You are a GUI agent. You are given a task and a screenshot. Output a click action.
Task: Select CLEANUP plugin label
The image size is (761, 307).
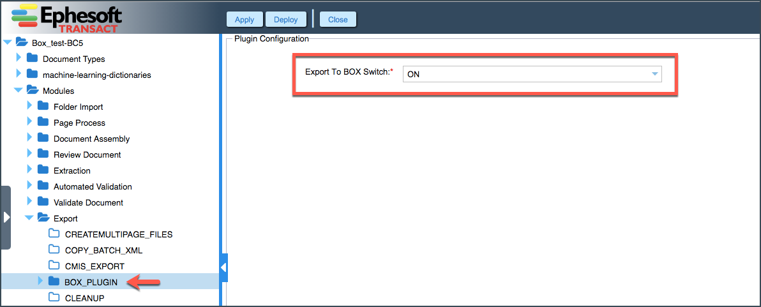point(84,298)
